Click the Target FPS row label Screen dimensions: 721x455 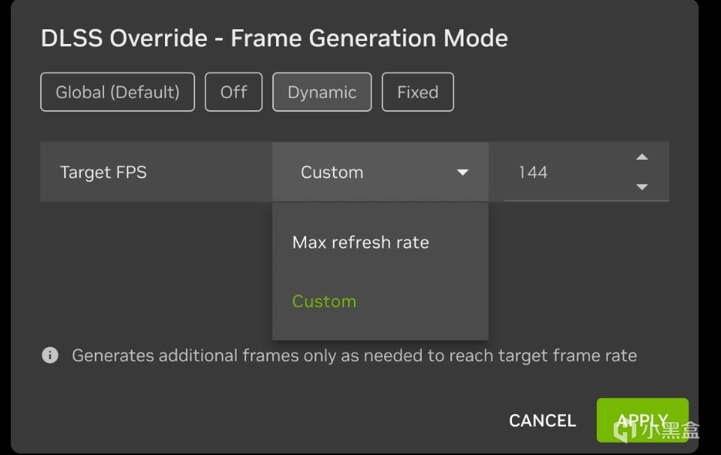pyautogui.click(x=103, y=173)
